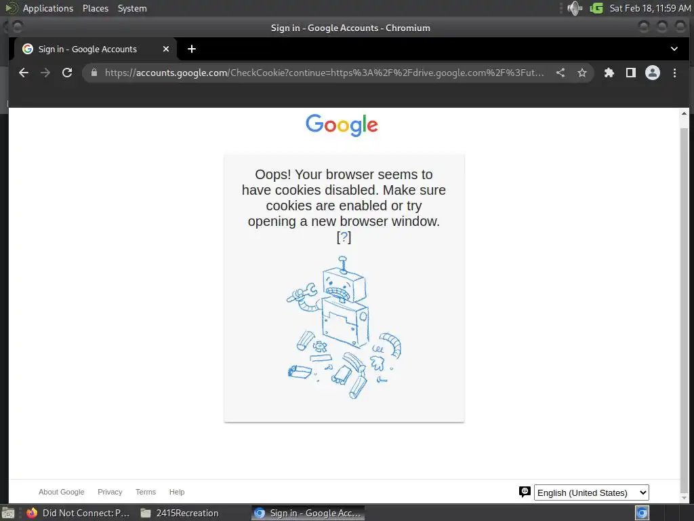694x521 pixels.
Task: Click the padlock site info icon
Action: click(x=94, y=73)
